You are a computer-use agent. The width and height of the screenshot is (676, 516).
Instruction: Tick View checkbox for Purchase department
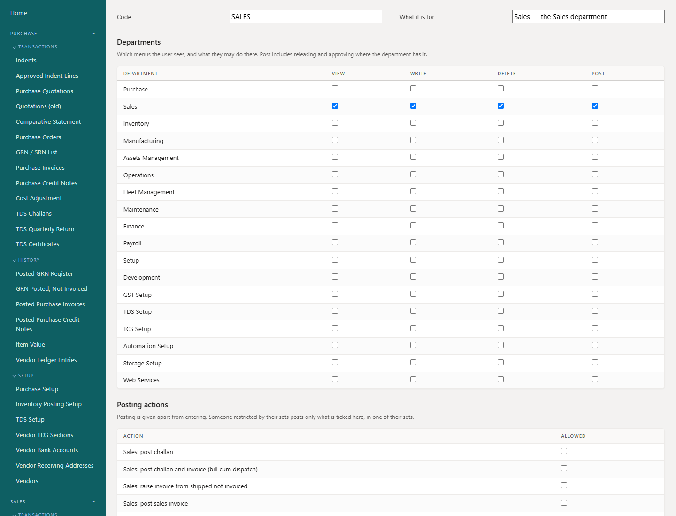click(x=335, y=89)
